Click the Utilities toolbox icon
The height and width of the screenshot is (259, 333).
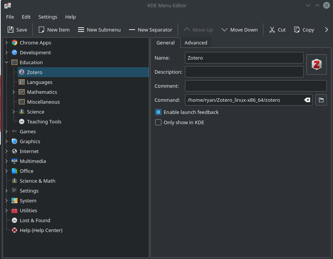14,210
